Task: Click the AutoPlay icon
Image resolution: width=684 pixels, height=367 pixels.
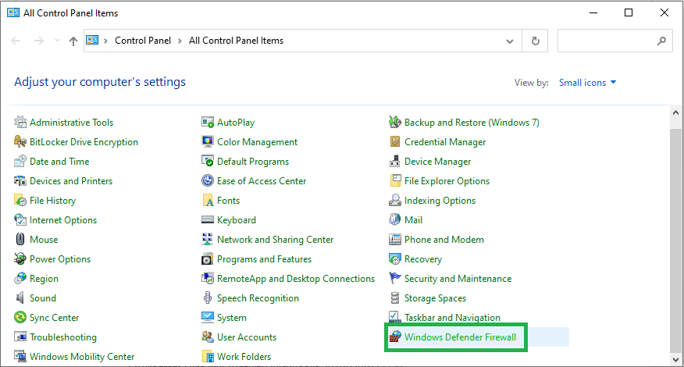Action: (x=208, y=122)
